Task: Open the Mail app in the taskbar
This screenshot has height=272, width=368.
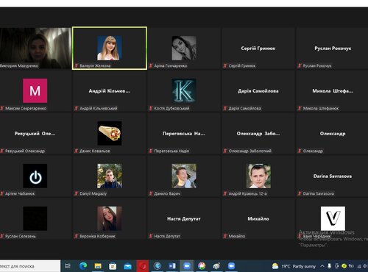Action: tap(127, 266)
